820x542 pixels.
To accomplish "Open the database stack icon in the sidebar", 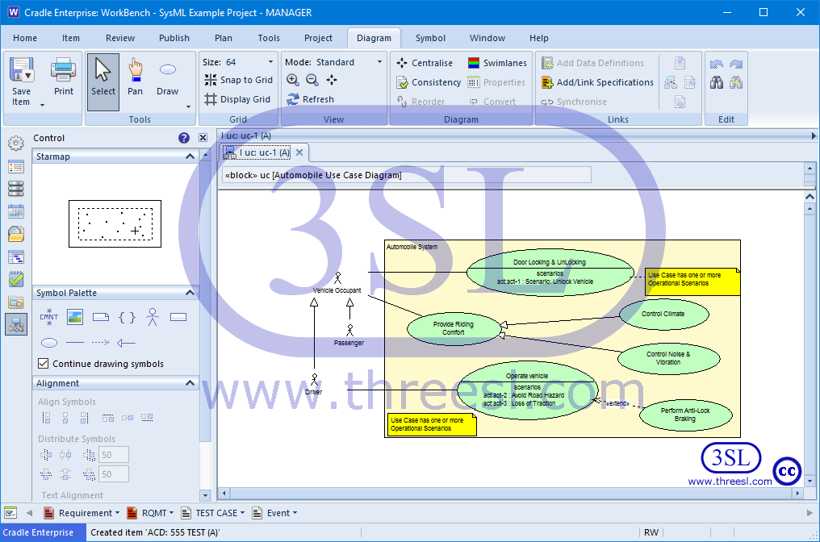I will pos(15,189).
